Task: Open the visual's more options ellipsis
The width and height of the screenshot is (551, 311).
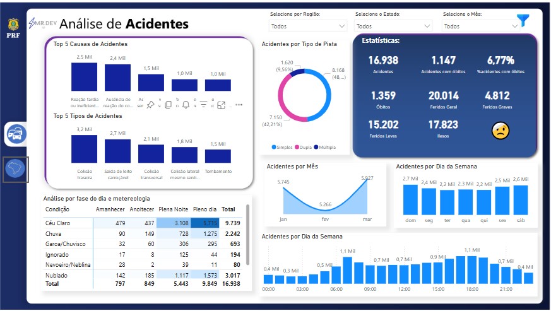Action: point(239,104)
